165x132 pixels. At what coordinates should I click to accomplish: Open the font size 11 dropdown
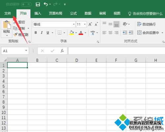(x=85, y=24)
